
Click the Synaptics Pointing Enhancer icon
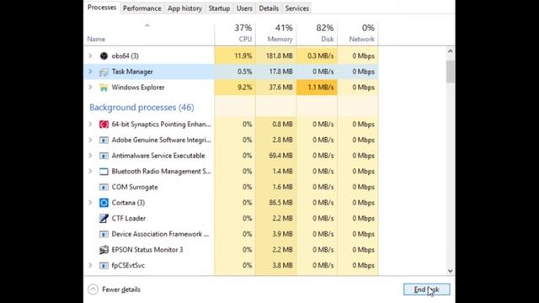[104, 125]
